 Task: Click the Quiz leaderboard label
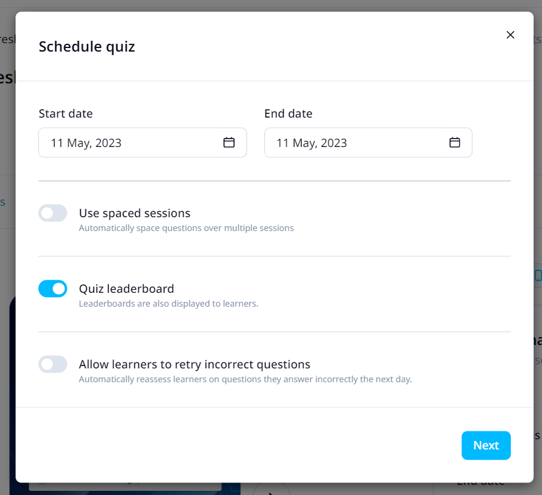(126, 289)
